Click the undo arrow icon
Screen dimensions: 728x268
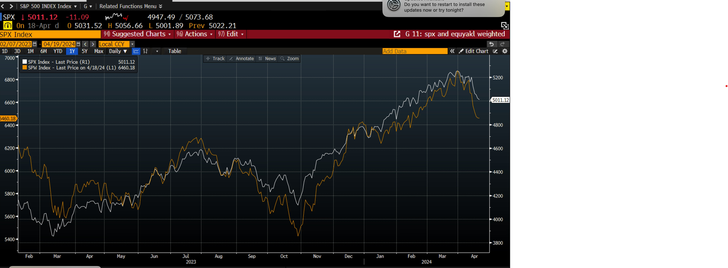coord(491,44)
